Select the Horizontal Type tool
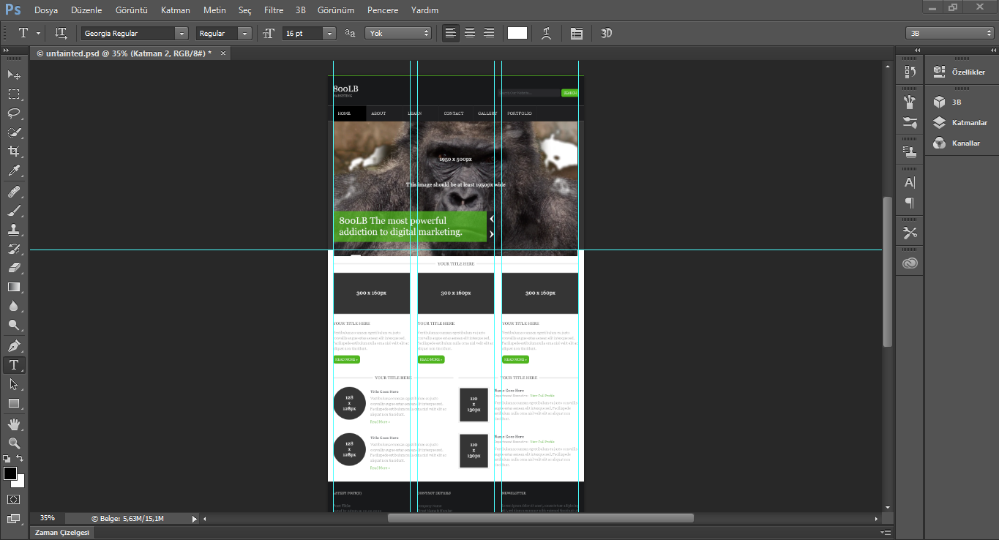999x540 pixels. coord(14,364)
